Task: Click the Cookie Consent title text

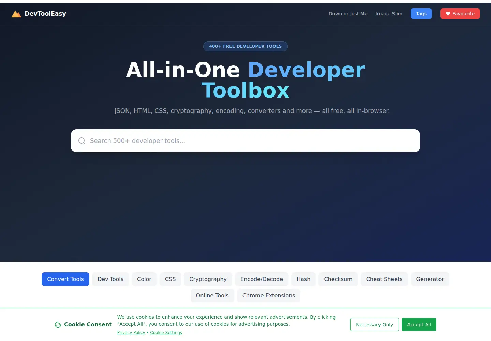Action: click(88, 325)
